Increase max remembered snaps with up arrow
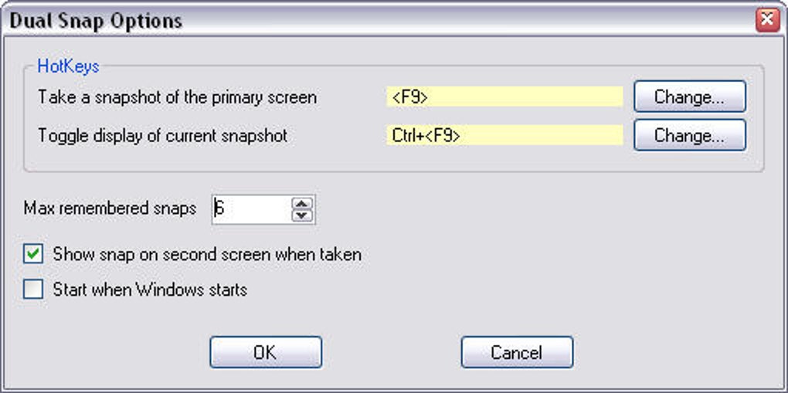This screenshot has height=393, width=788. pyautogui.click(x=302, y=204)
